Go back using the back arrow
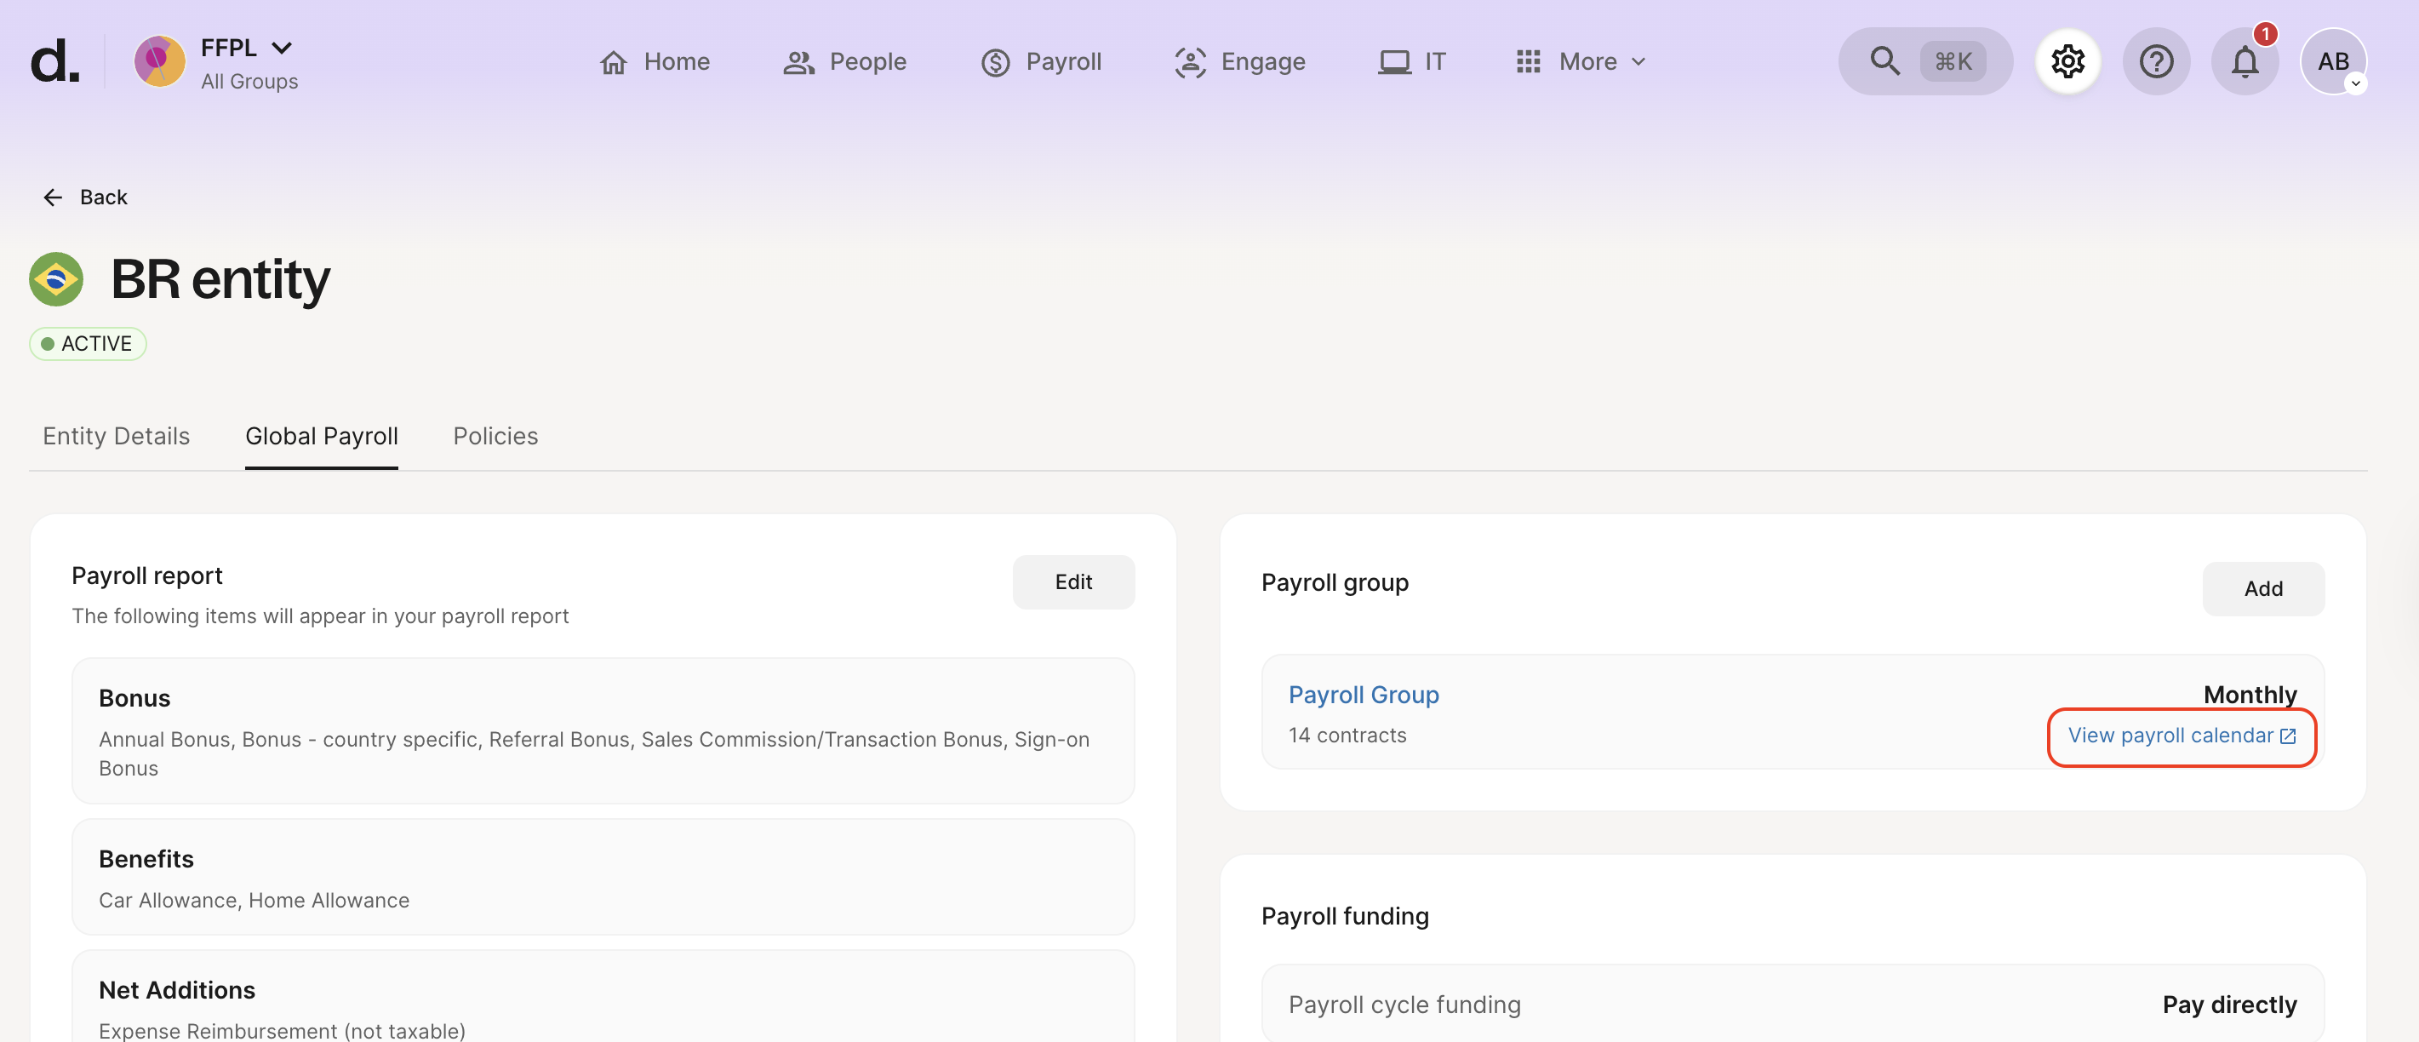The height and width of the screenshot is (1042, 2419). [53, 198]
